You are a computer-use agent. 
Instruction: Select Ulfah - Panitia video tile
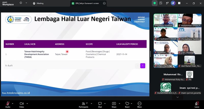165,61
